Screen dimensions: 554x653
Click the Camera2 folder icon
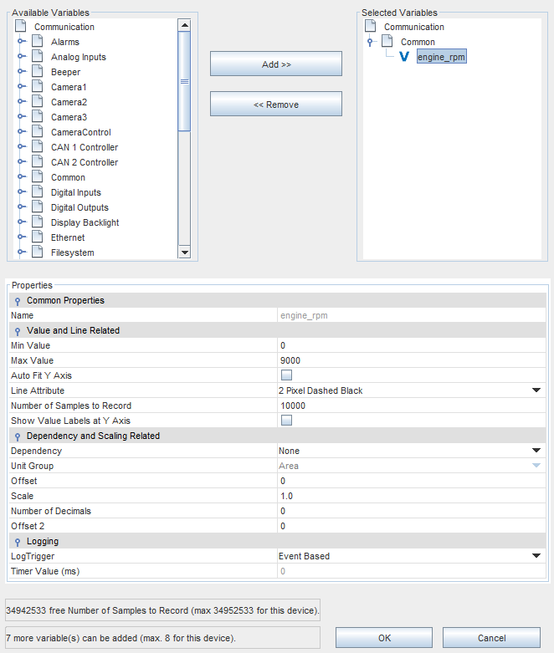[x=38, y=102]
